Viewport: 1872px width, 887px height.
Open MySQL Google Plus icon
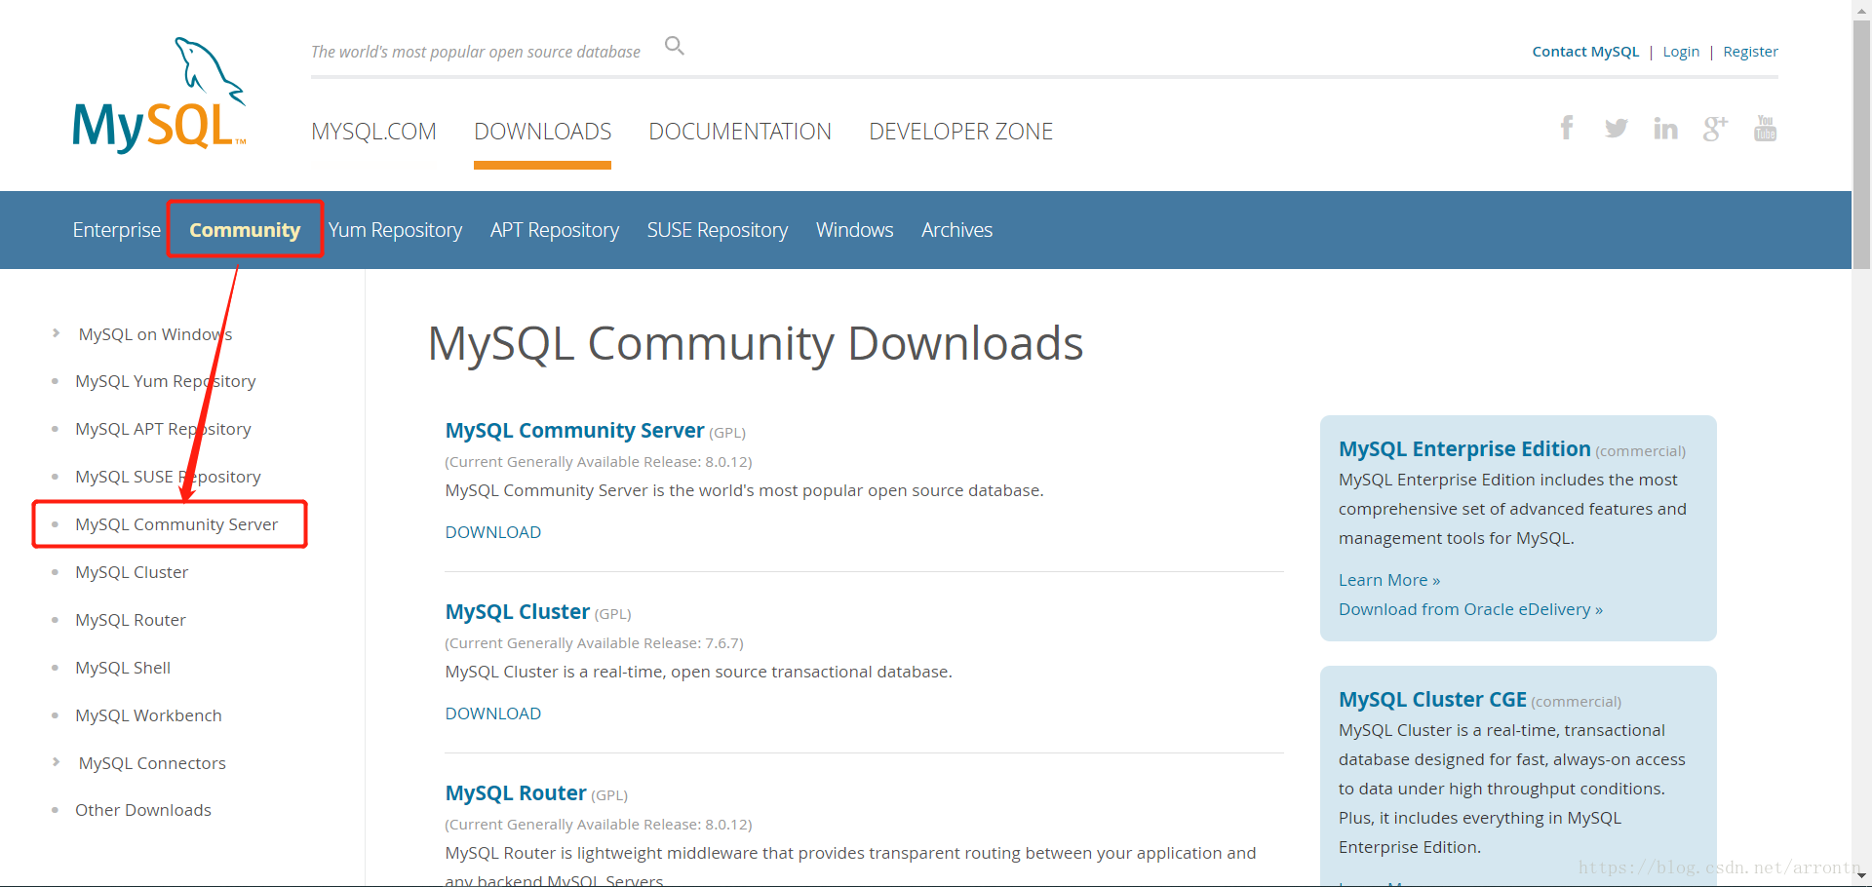point(1715,128)
